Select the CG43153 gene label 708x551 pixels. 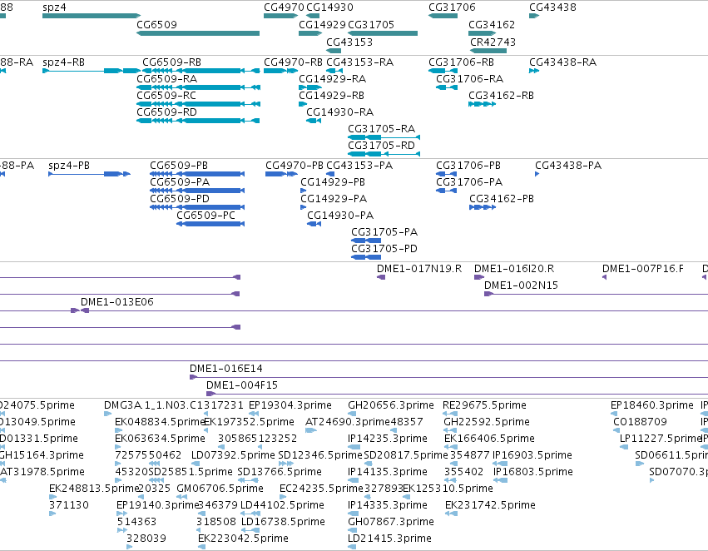click(349, 42)
